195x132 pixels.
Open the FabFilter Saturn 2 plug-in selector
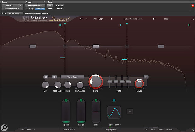(12, 9)
